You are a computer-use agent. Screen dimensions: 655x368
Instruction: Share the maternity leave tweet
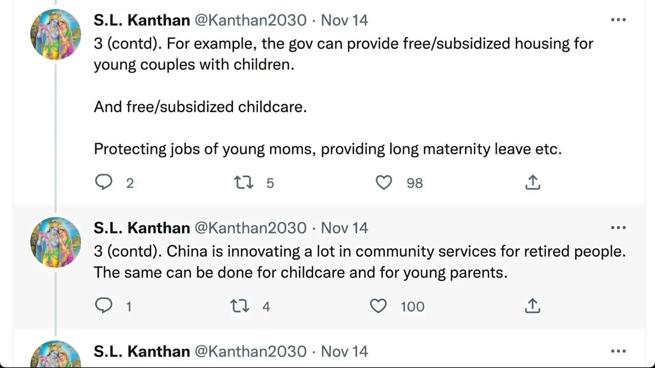533,182
